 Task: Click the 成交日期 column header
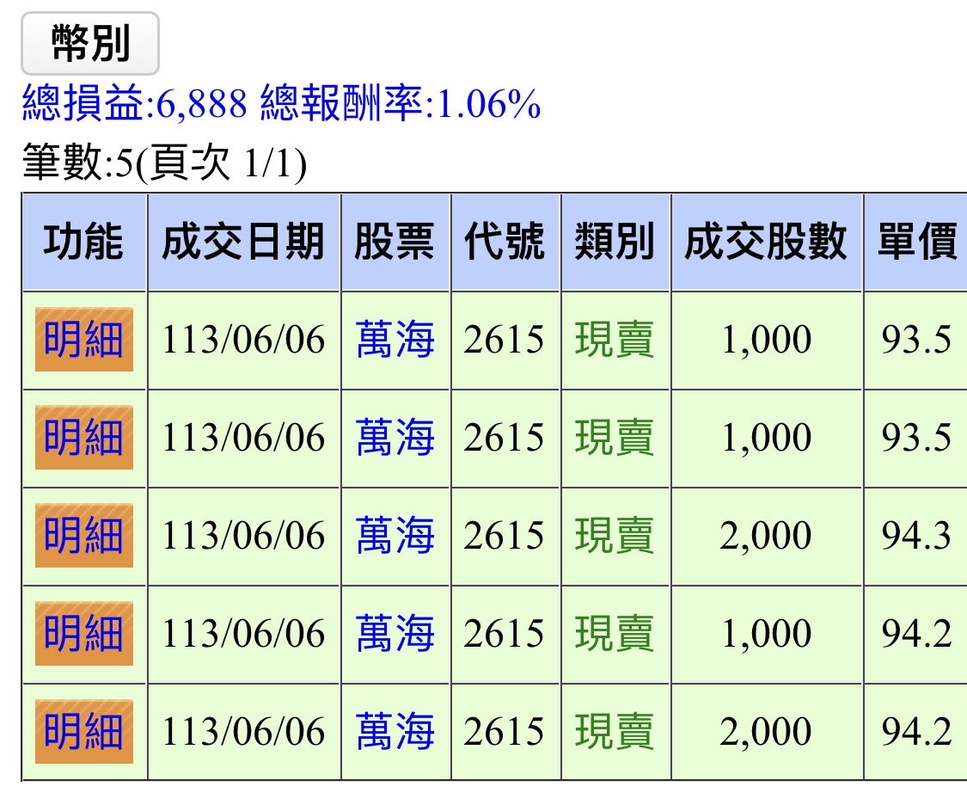click(243, 242)
